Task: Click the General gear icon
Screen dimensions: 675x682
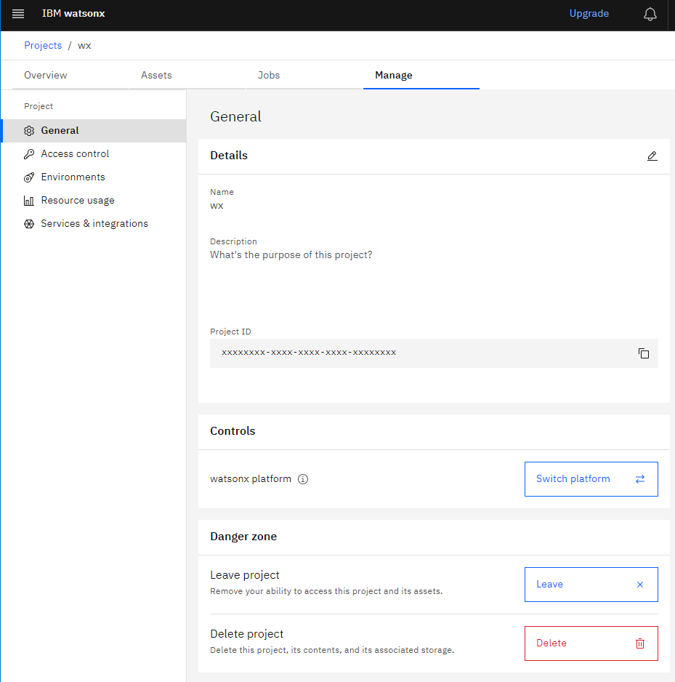Action: 29,131
